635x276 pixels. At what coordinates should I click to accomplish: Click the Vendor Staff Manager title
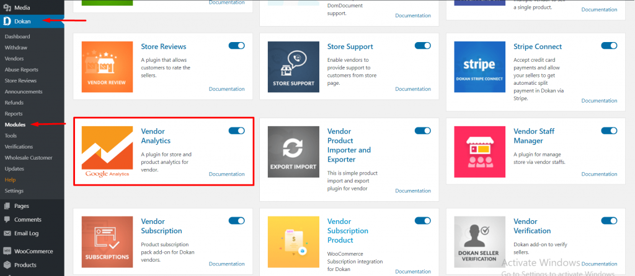534,136
